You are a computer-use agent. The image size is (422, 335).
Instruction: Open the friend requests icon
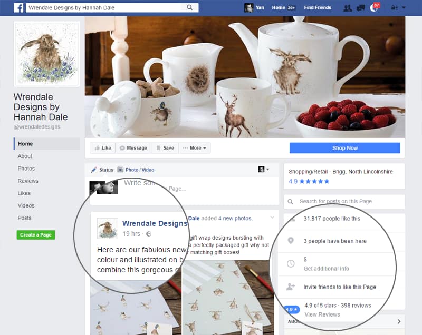pyautogui.click(x=348, y=8)
